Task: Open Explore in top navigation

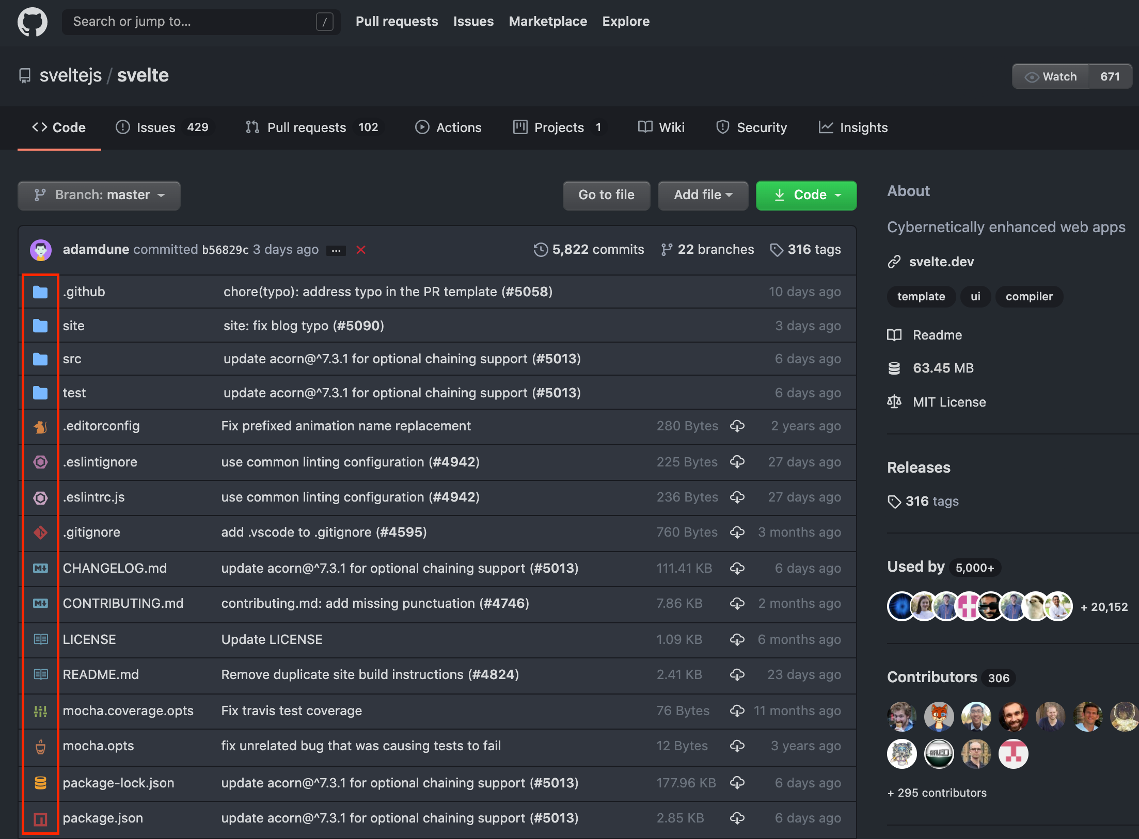Action: click(x=626, y=22)
